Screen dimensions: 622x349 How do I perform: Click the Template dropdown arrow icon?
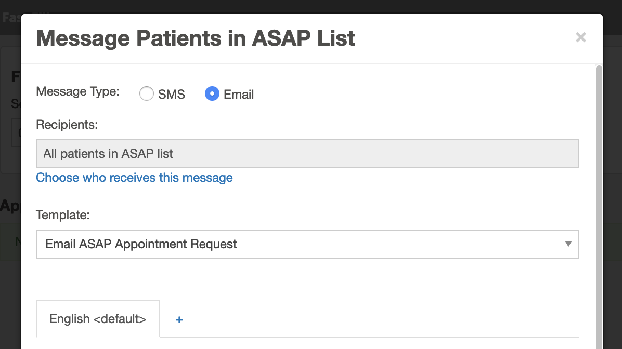click(x=568, y=244)
